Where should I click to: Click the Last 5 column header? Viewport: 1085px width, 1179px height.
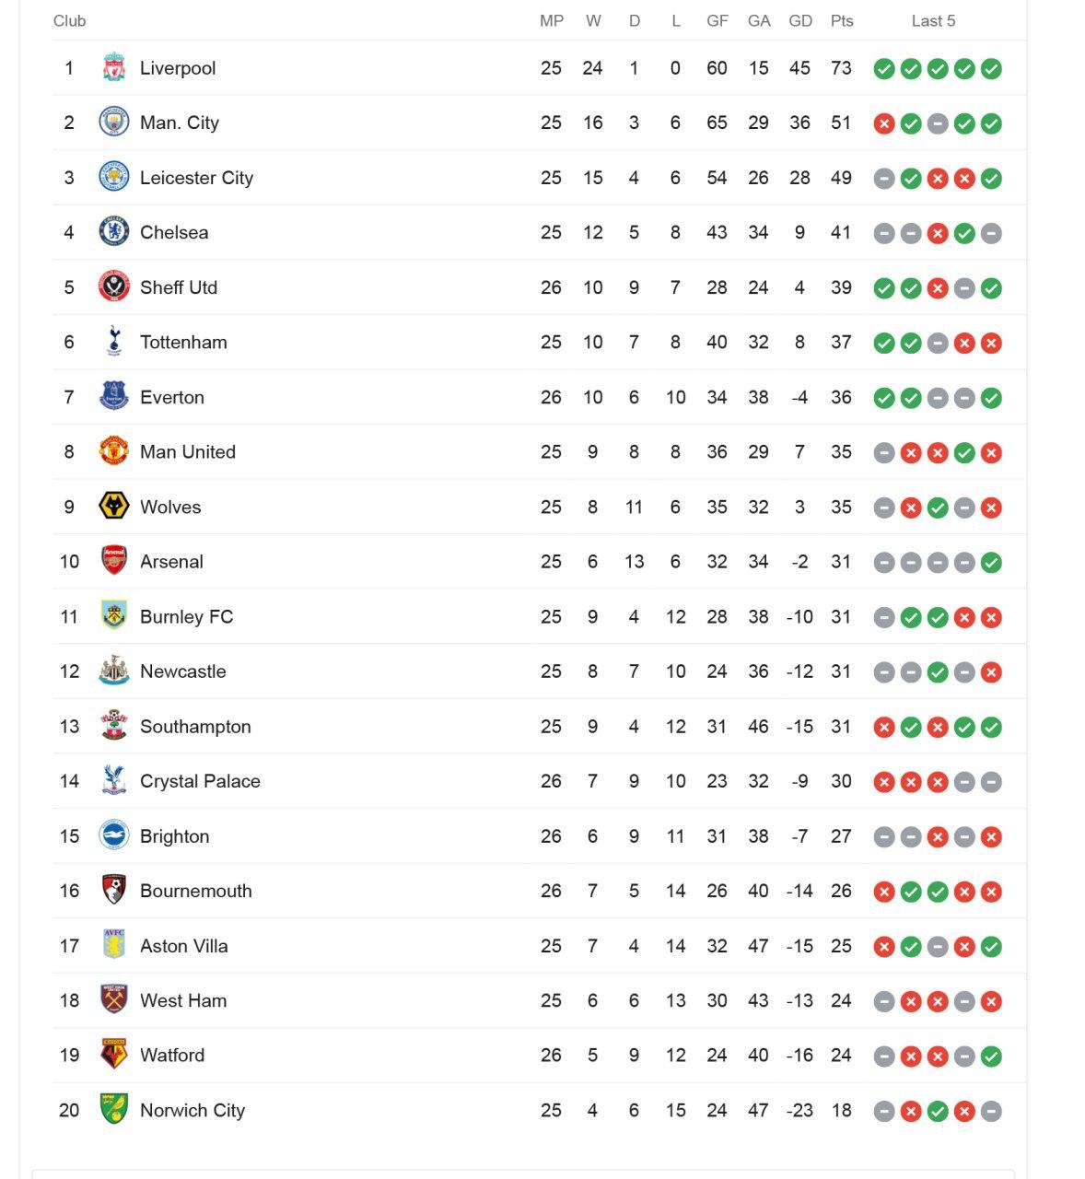[933, 20]
